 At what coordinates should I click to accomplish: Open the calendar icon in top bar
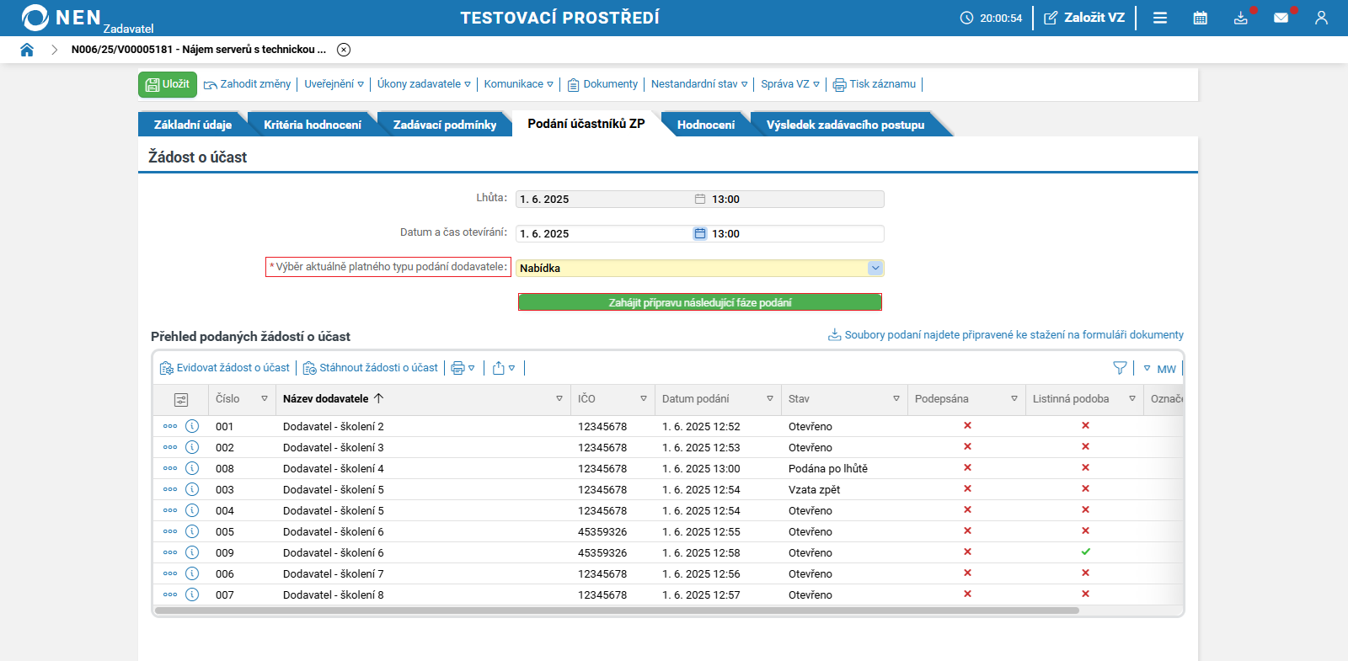pyautogui.click(x=1201, y=18)
